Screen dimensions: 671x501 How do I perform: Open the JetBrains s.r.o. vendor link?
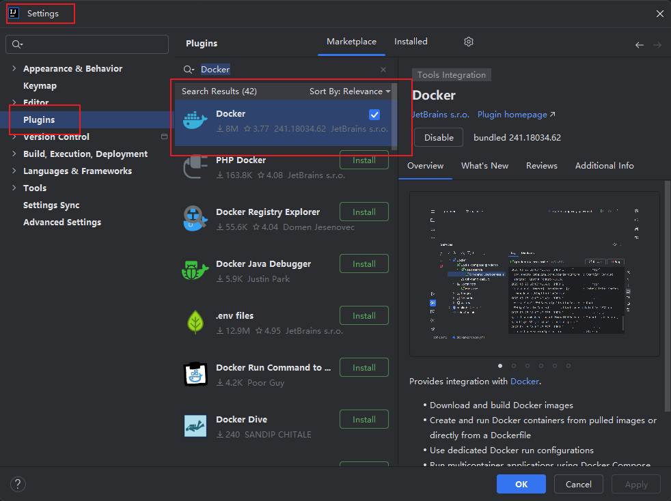(441, 115)
